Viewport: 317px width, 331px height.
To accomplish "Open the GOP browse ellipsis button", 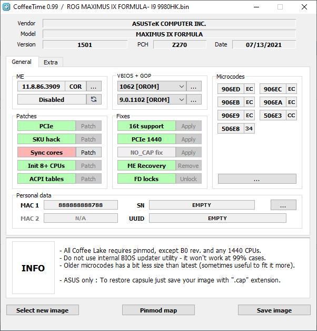I will click(x=194, y=99).
